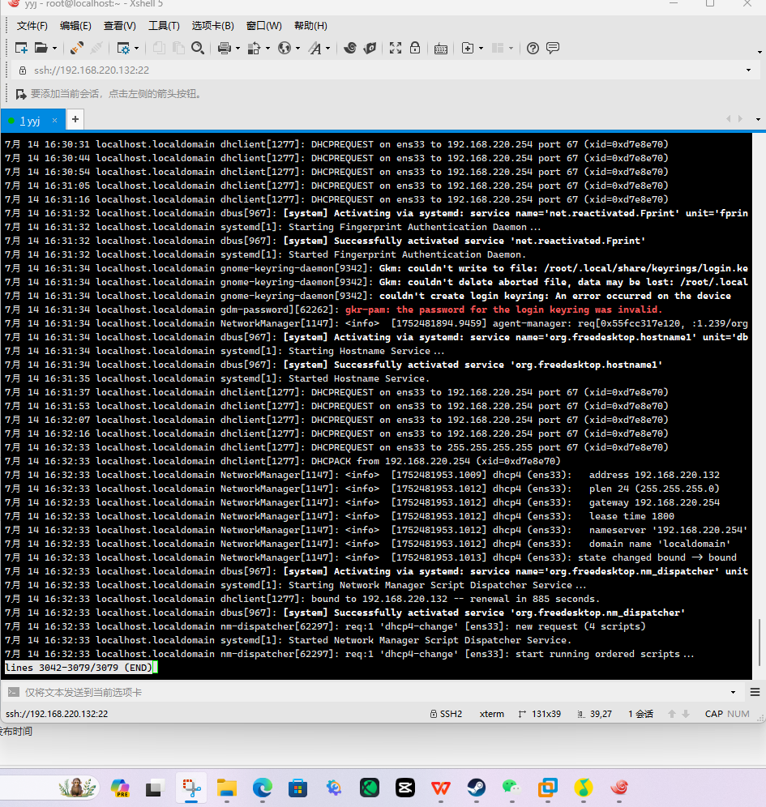Click the plus button to add tab
Viewport: 766px width, 807px height.
(75, 119)
